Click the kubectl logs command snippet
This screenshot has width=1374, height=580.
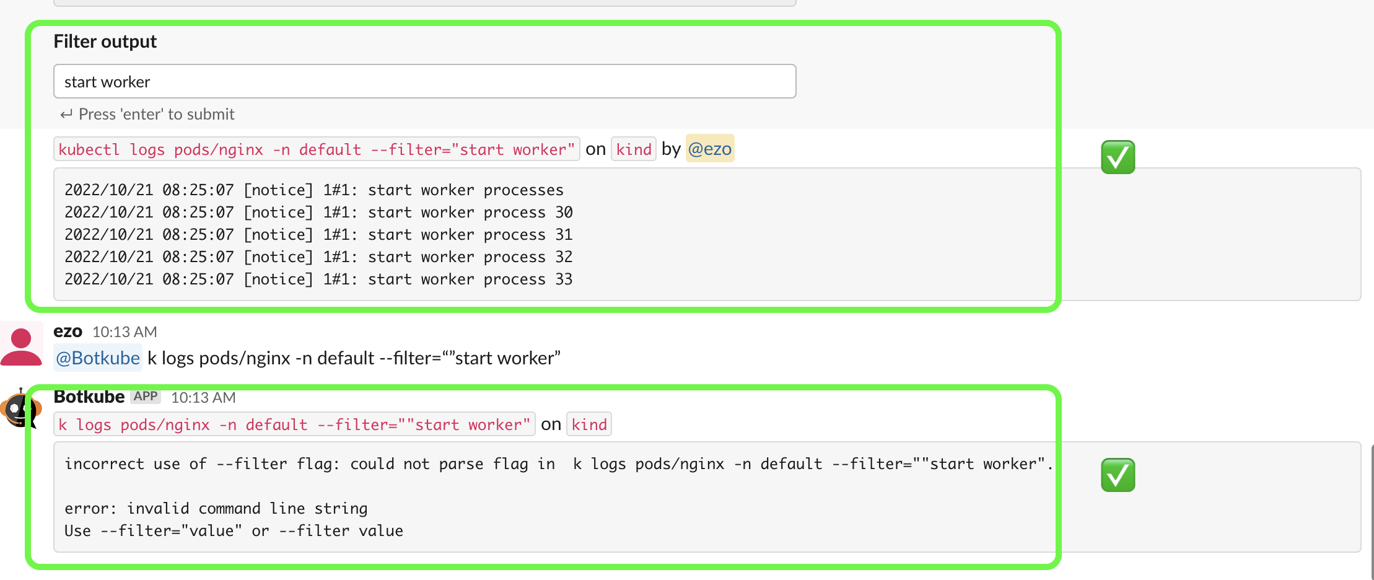click(316, 149)
